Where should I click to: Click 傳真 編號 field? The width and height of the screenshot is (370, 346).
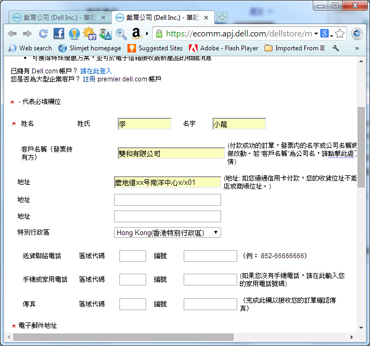tap(210, 304)
